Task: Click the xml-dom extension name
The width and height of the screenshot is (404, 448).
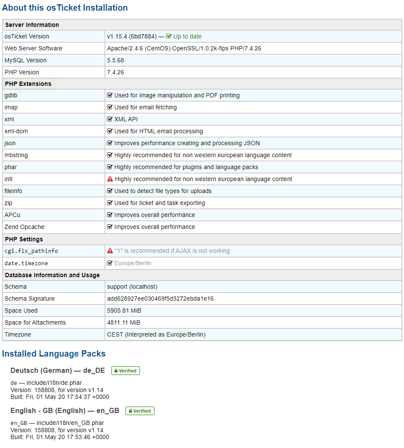Action: [16, 131]
